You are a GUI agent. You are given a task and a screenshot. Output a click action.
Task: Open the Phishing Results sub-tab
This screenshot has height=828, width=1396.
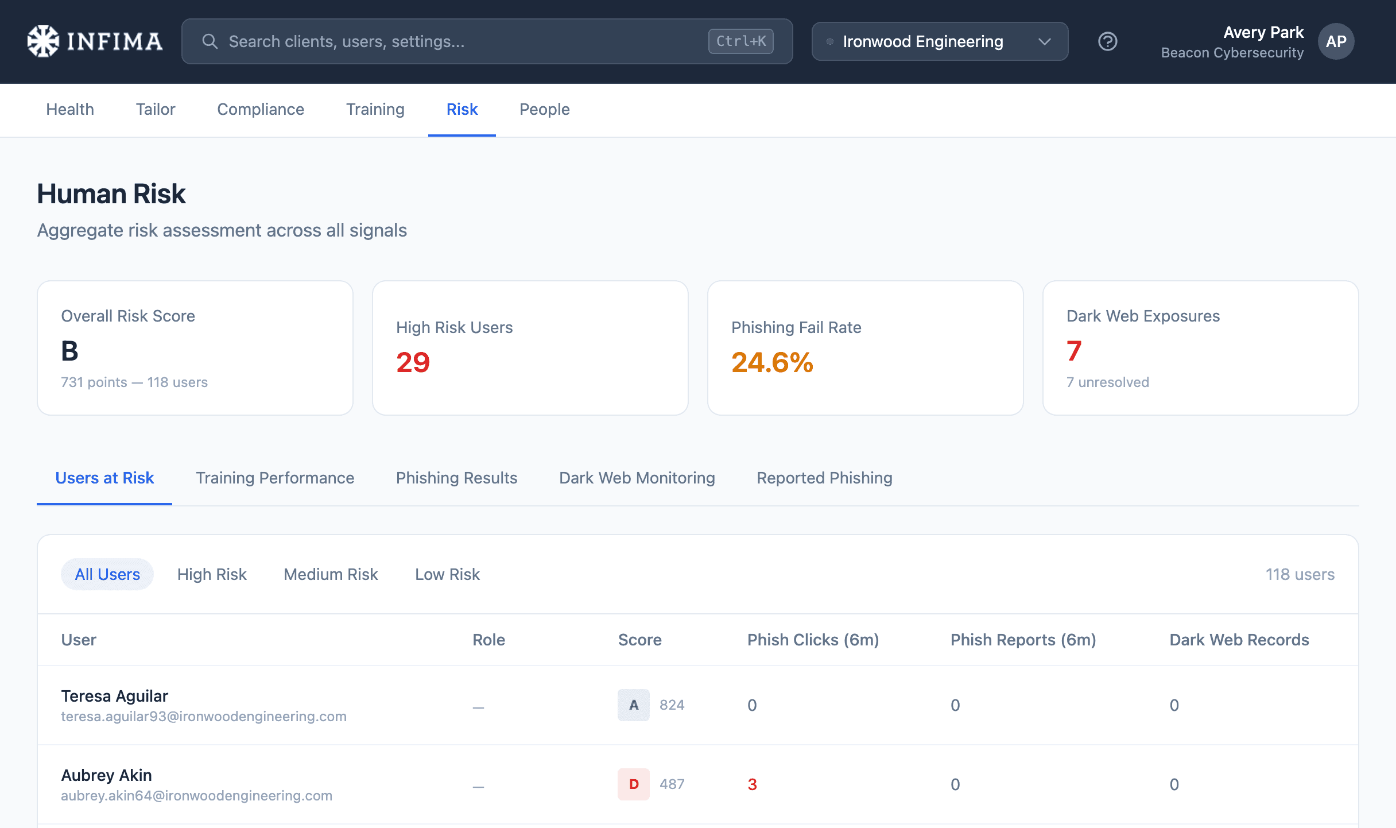click(457, 478)
